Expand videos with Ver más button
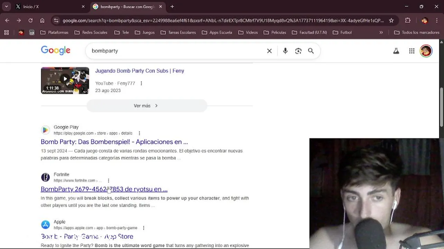 click(x=147, y=106)
